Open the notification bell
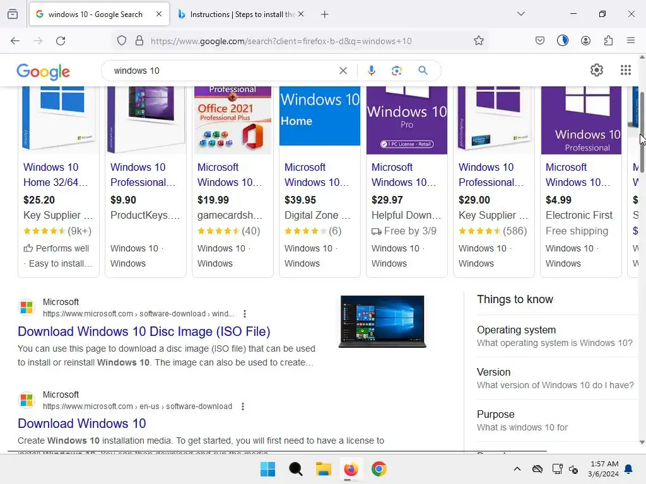 click(629, 469)
